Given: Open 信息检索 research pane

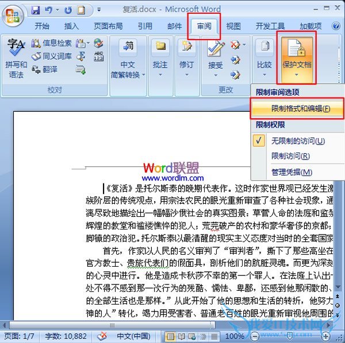Looking at the screenshot, I should point(51,43).
